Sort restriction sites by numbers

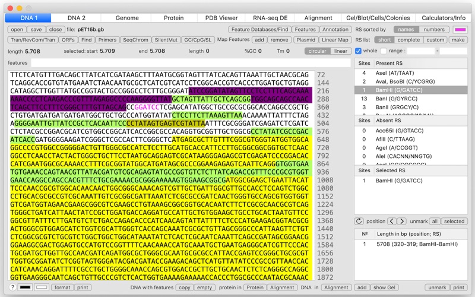(434, 29)
